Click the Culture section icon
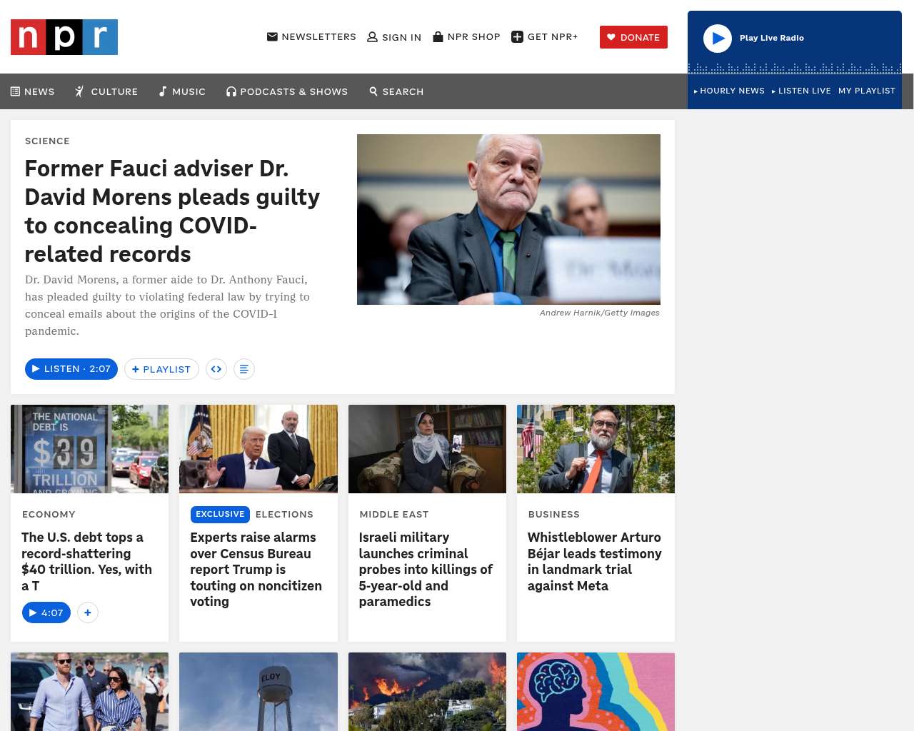The width and height of the screenshot is (914, 731). pyautogui.click(x=80, y=91)
